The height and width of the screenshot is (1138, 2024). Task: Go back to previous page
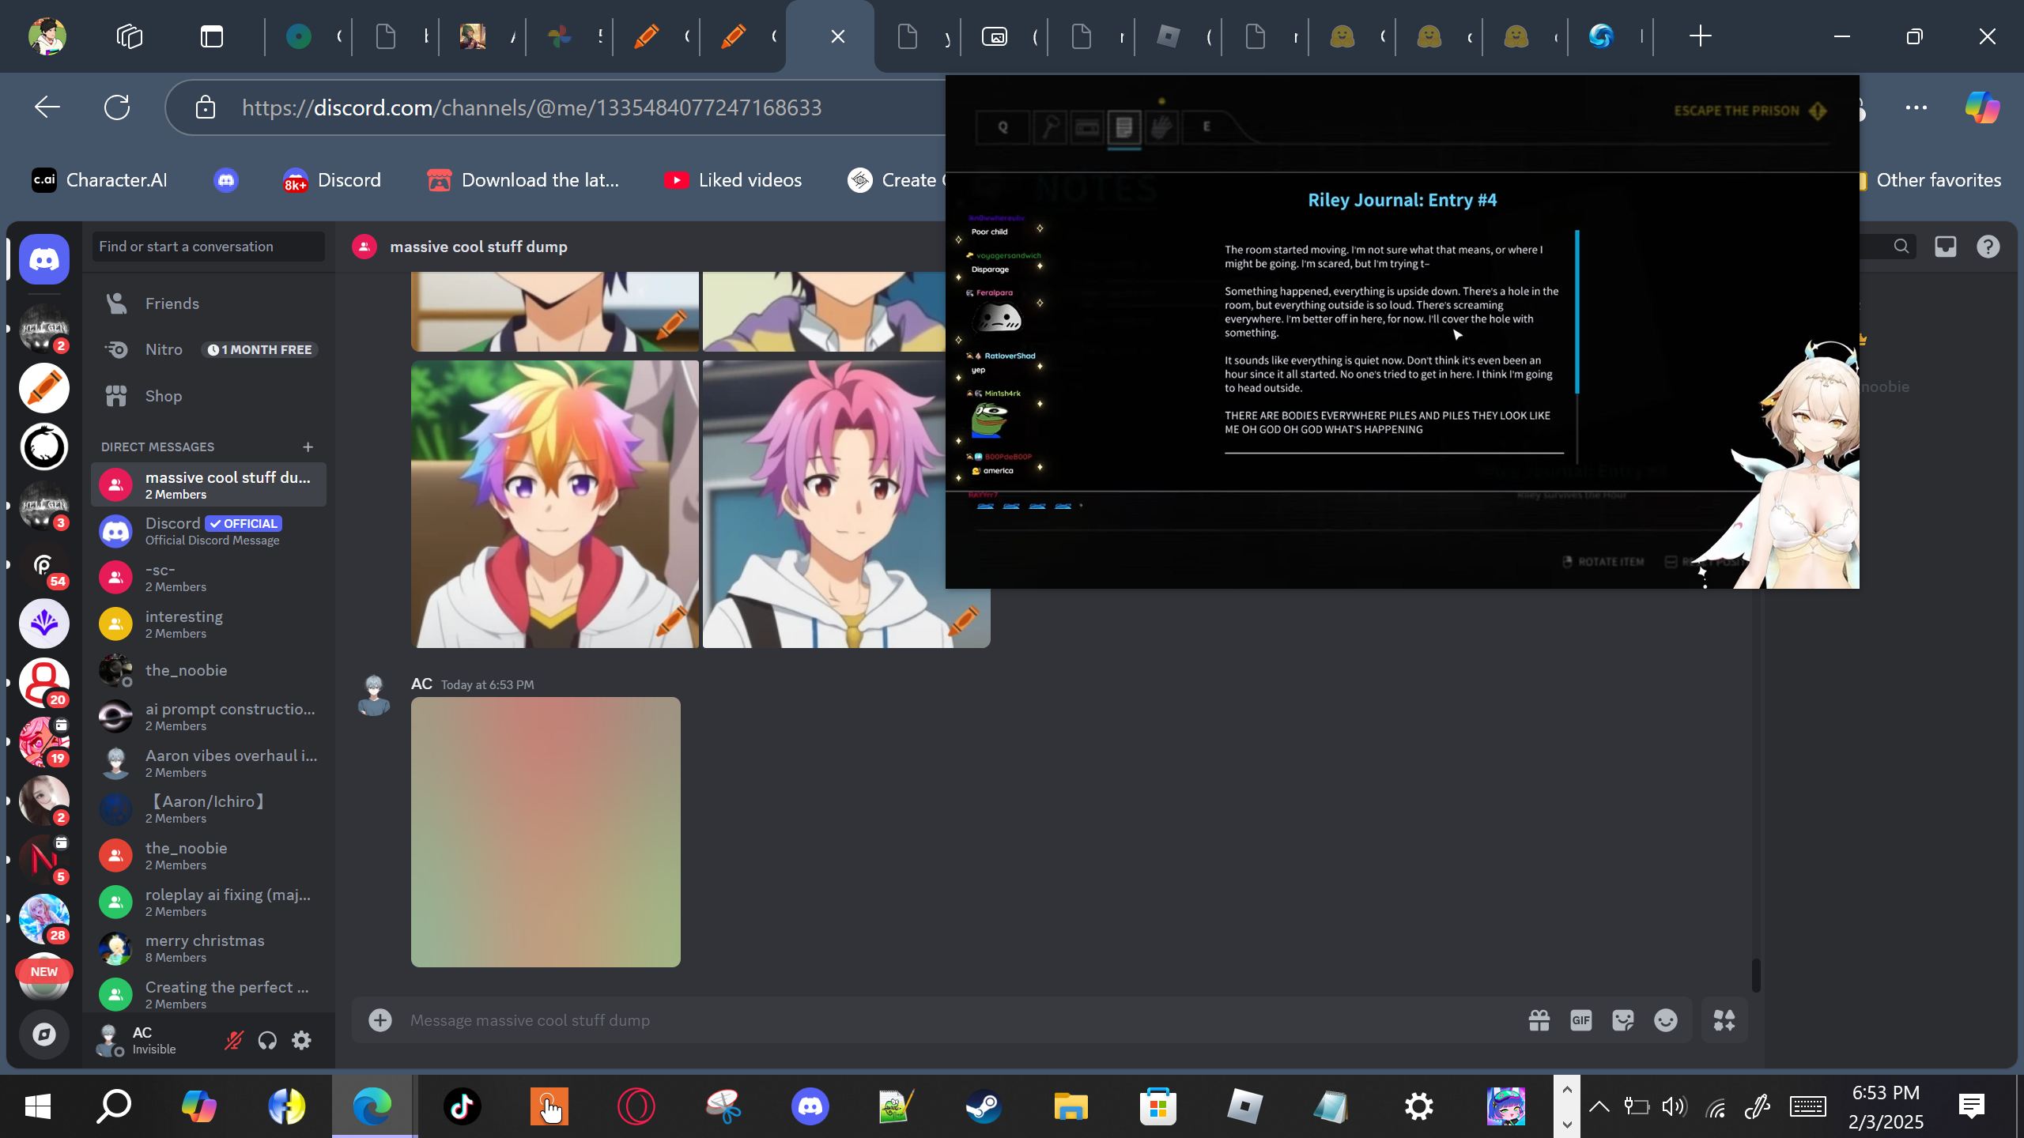[x=47, y=107]
